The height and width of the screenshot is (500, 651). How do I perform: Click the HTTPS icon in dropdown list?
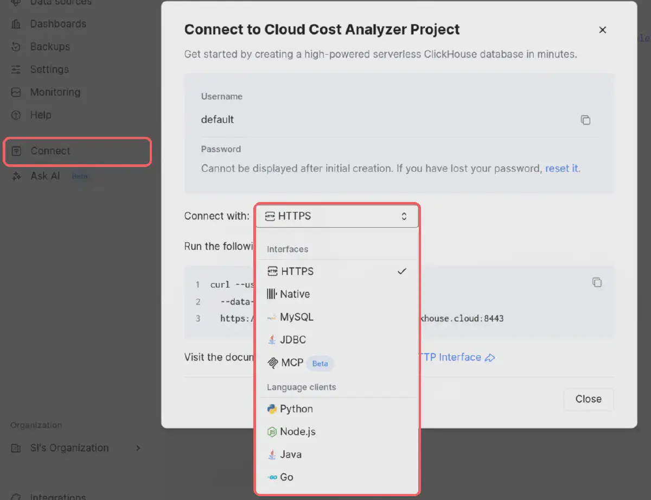[x=272, y=271]
